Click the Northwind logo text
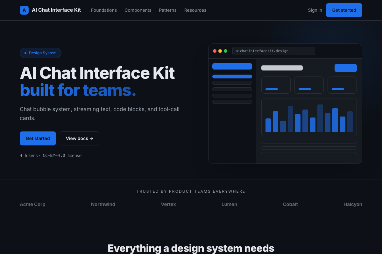 point(103,204)
